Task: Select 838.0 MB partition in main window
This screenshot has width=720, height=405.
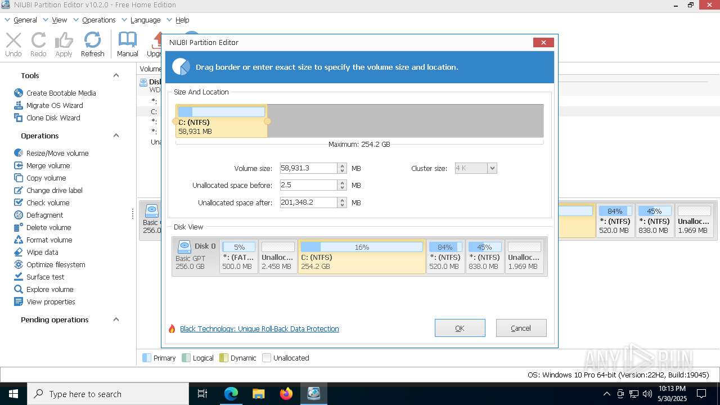Action: (654, 220)
